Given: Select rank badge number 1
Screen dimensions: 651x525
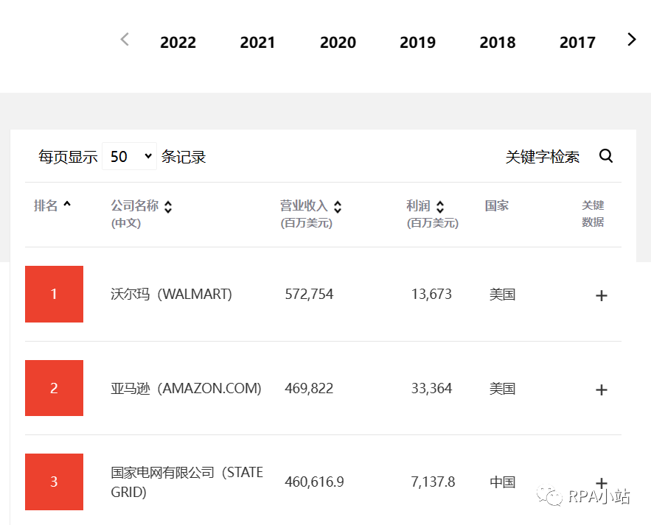Looking at the screenshot, I should point(54,294).
